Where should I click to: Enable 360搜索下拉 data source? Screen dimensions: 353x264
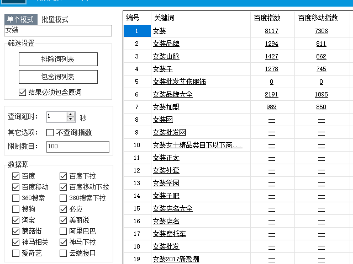64,198
